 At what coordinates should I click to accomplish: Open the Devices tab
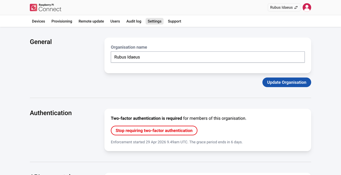click(x=38, y=21)
